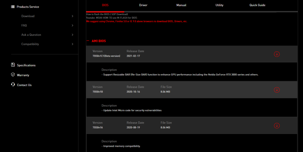
Task: Download BIOS version 7B50v1B
Action: coord(277,90)
